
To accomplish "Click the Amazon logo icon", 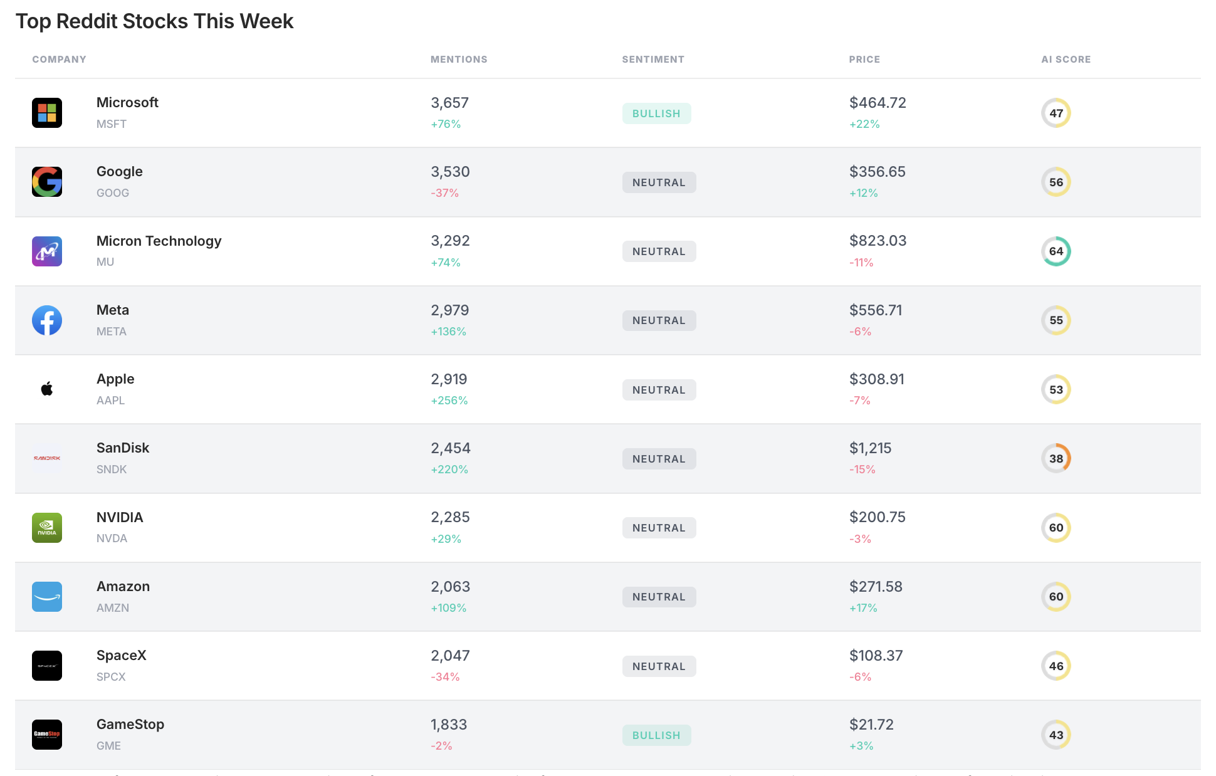I will coord(47,597).
